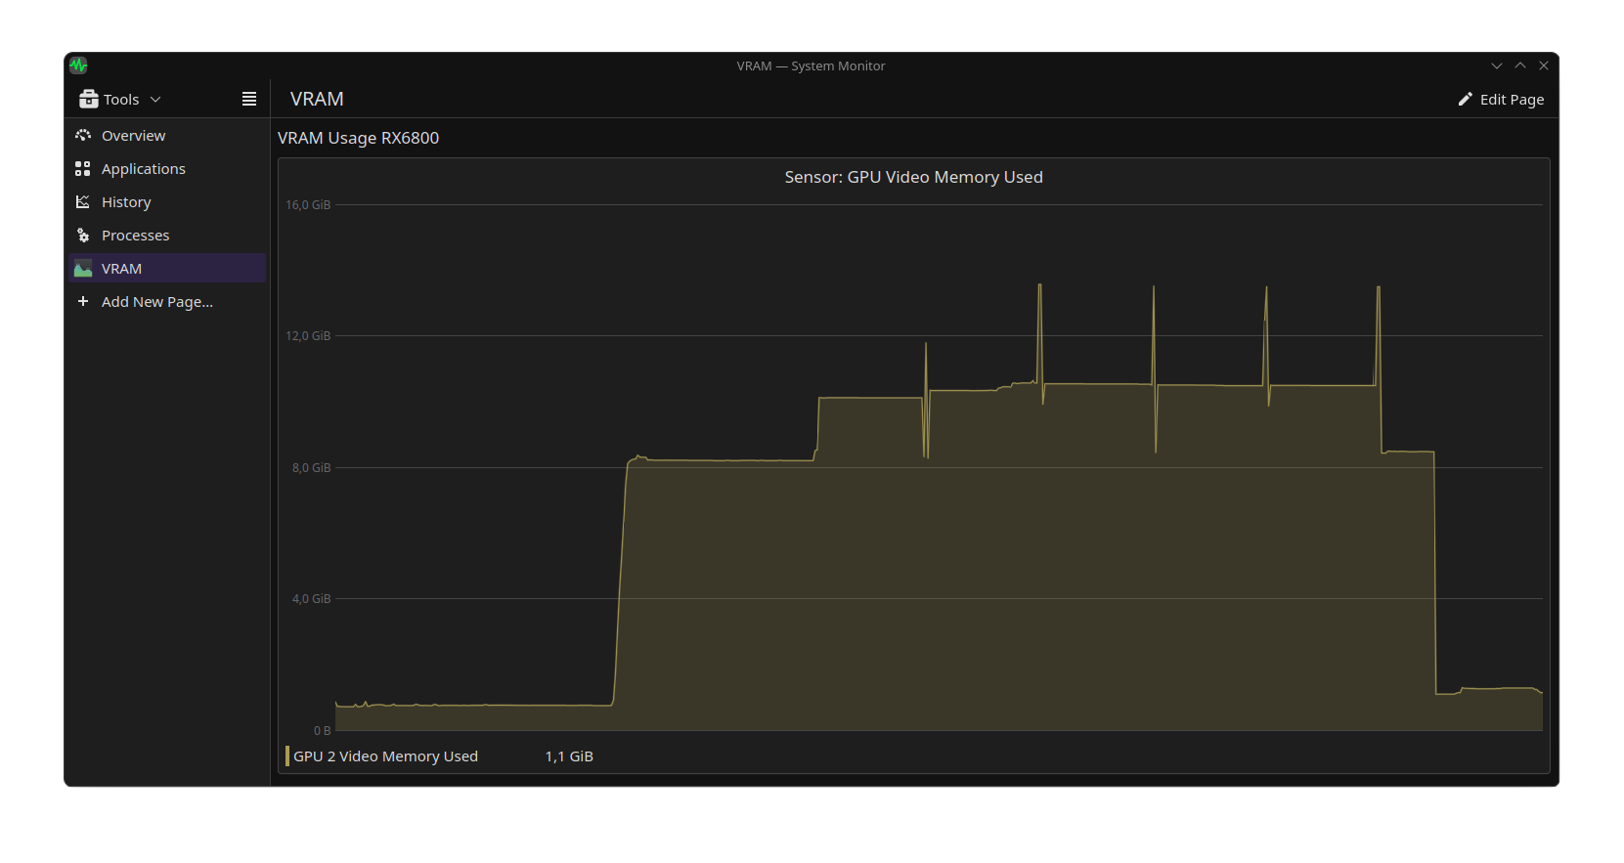Click the VRAM page icon
1624x863 pixels.
tap(83, 268)
